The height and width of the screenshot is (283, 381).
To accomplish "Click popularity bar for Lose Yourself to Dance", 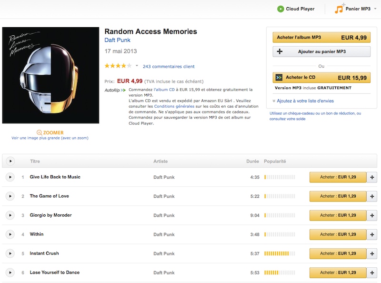I will click(280, 273).
